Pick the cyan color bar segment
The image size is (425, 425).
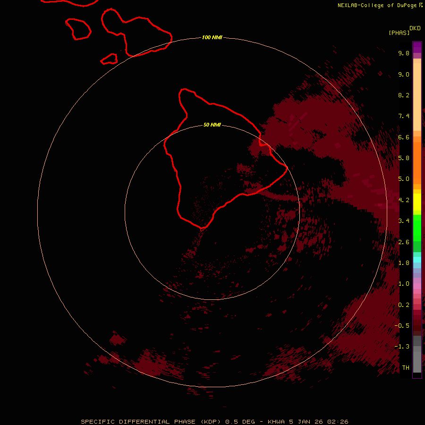[417, 260]
